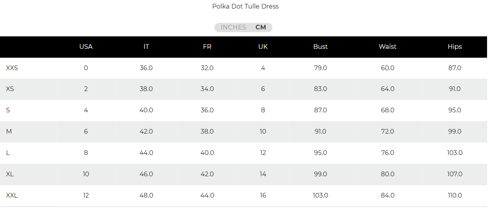
Task: Click the Hips column header
Action: point(455,46)
